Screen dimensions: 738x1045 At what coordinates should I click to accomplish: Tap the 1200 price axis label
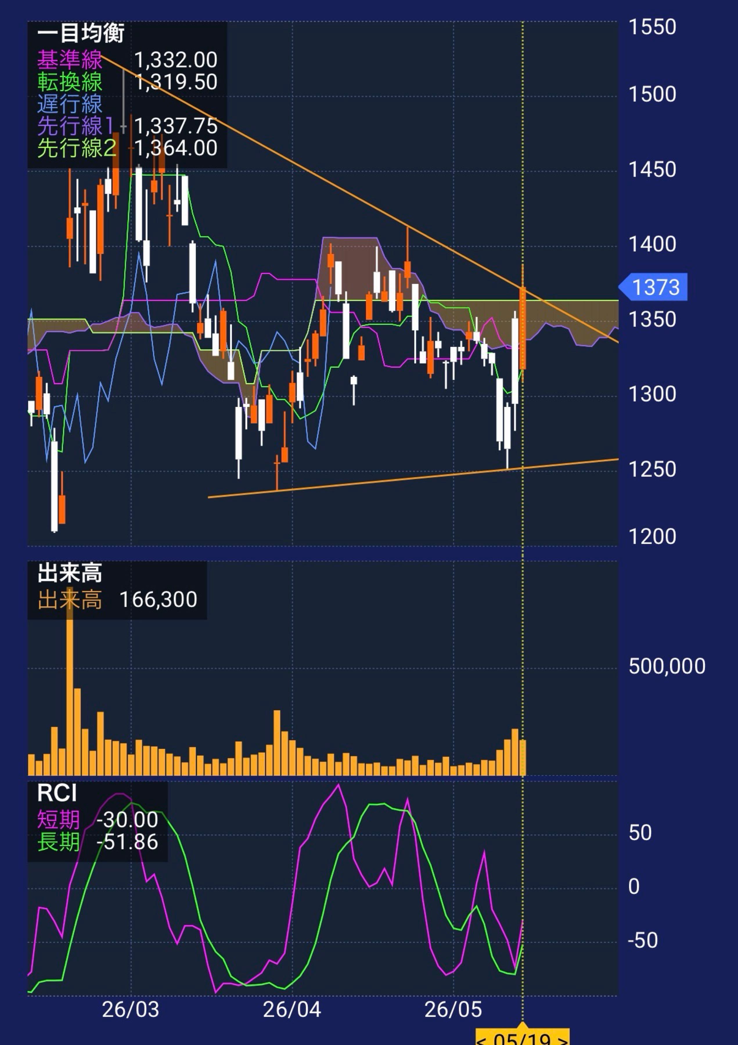coord(652,537)
